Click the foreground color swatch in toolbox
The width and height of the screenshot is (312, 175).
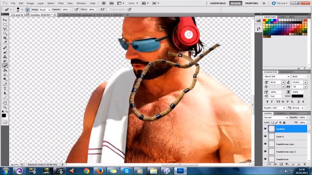coord(4,116)
